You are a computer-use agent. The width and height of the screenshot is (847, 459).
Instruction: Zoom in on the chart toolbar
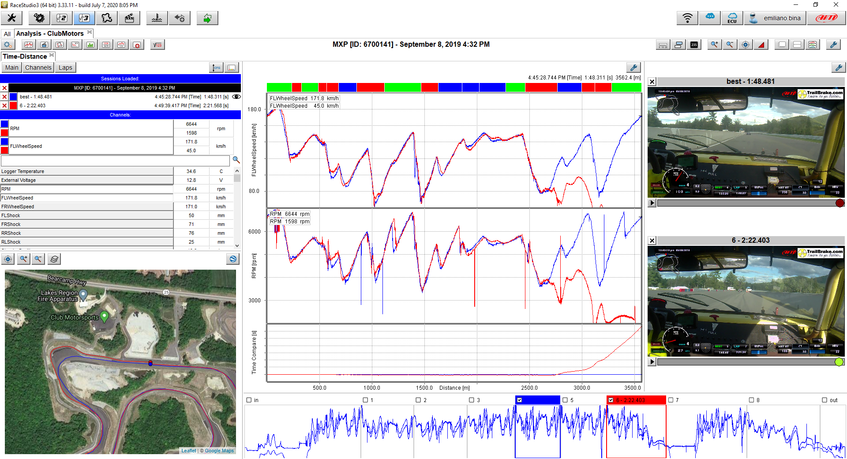(x=714, y=45)
